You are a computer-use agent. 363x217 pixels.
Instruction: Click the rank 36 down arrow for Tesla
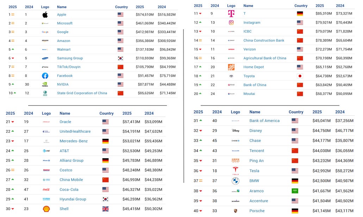[201, 171]
